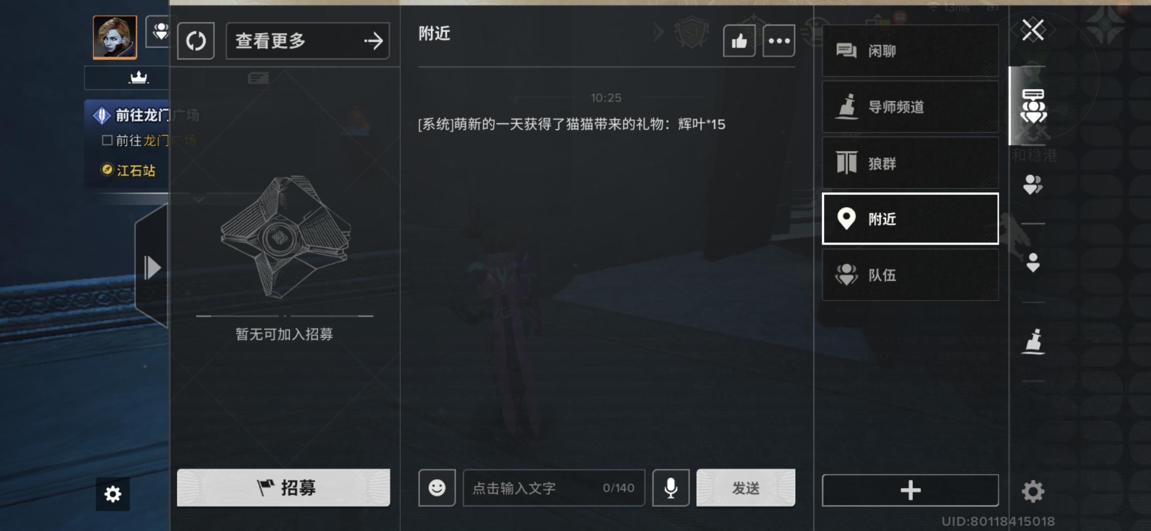
Task: Click the 发送 send button
Action: [x=746, y=488]
